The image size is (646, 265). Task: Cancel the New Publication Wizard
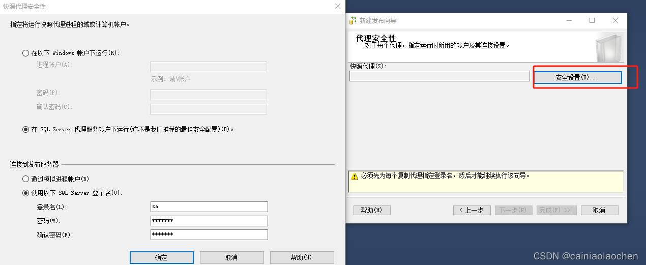pos(600,210)
